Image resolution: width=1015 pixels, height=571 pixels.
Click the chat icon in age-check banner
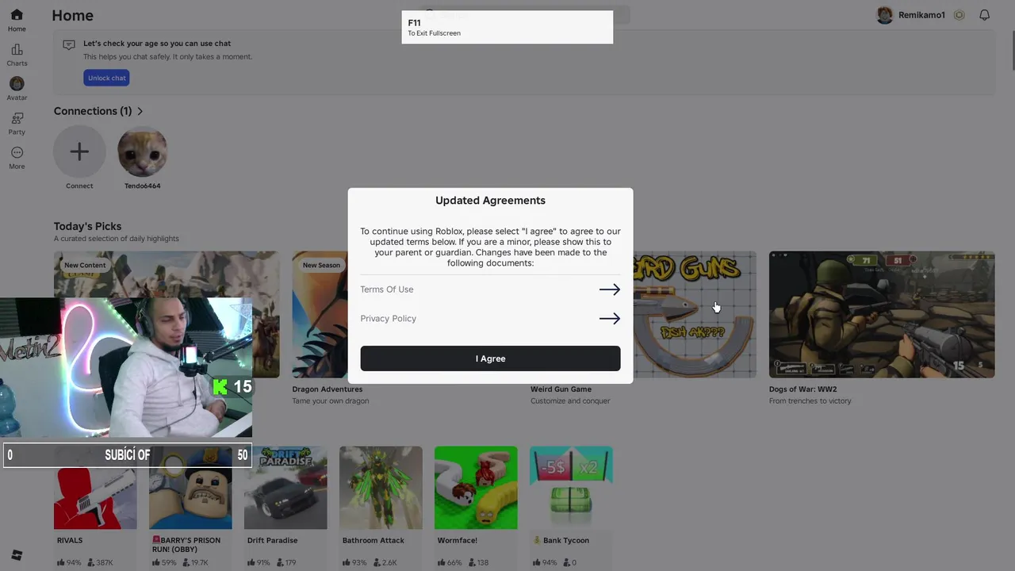tap(69, 44)
